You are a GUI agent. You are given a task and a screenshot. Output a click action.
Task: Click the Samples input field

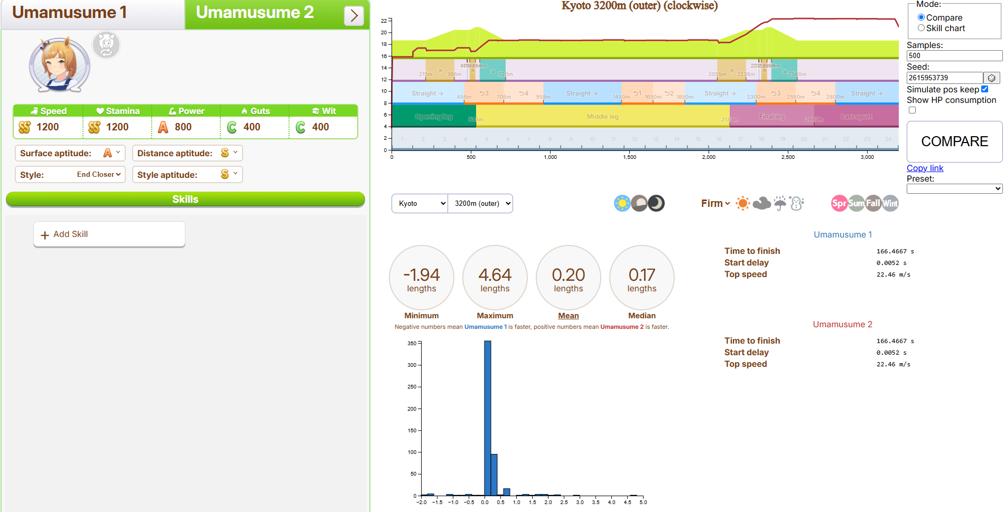tap(954, 55)
